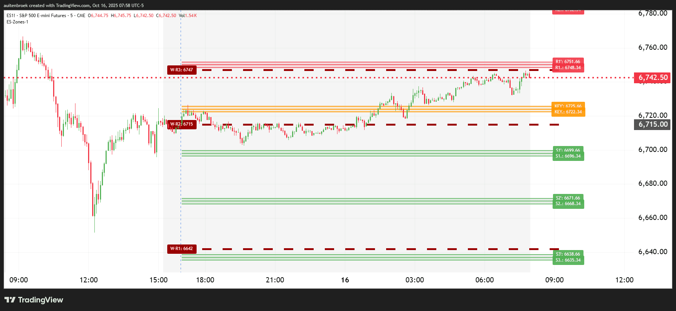Select the W-R1: 6642 level label
The height and width of the screenshot is (311, 676).
point(182,249)
